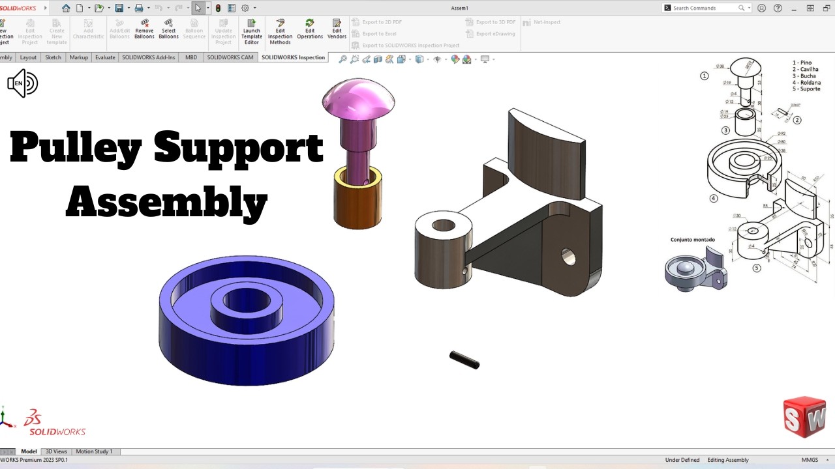835x469 pixels.
Task: Click the New document icon
Action: pyautogui.click(x=80, y=8)
